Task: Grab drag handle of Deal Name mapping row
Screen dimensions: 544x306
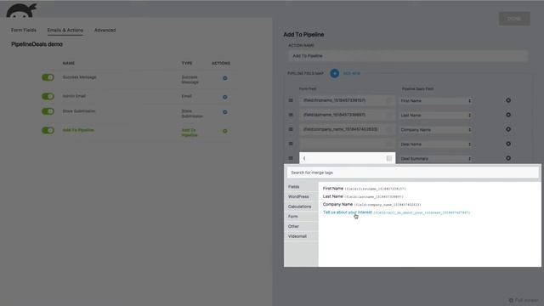Action: tap(291, 144)
